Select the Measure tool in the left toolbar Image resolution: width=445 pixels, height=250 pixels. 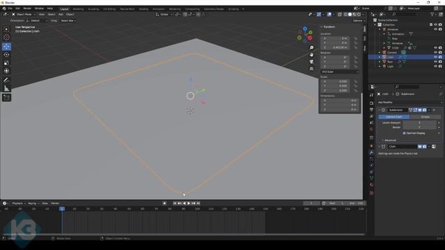(6, 89)
